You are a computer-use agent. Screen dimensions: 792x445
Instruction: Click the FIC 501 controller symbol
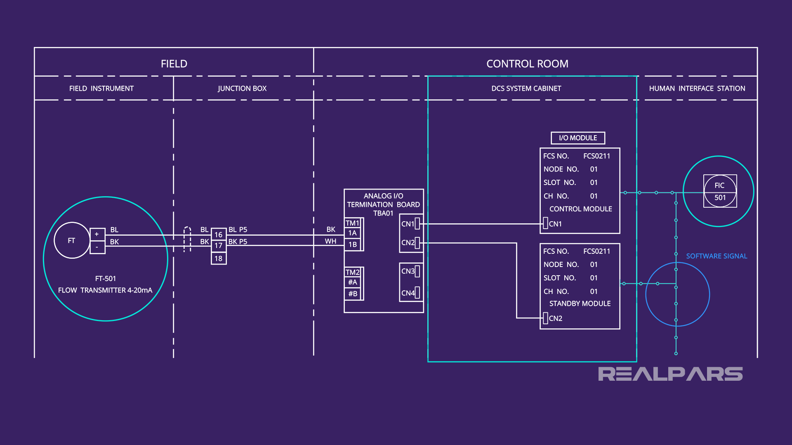click(719, 191)
